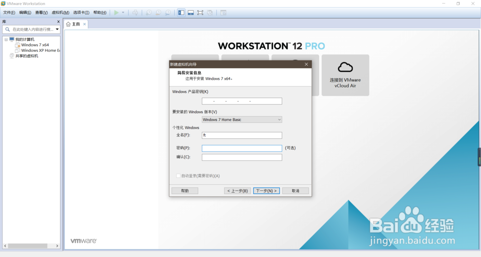Click the 下一步(N) next button
Viewport: 481px width, 257px height.
(266, 191)
